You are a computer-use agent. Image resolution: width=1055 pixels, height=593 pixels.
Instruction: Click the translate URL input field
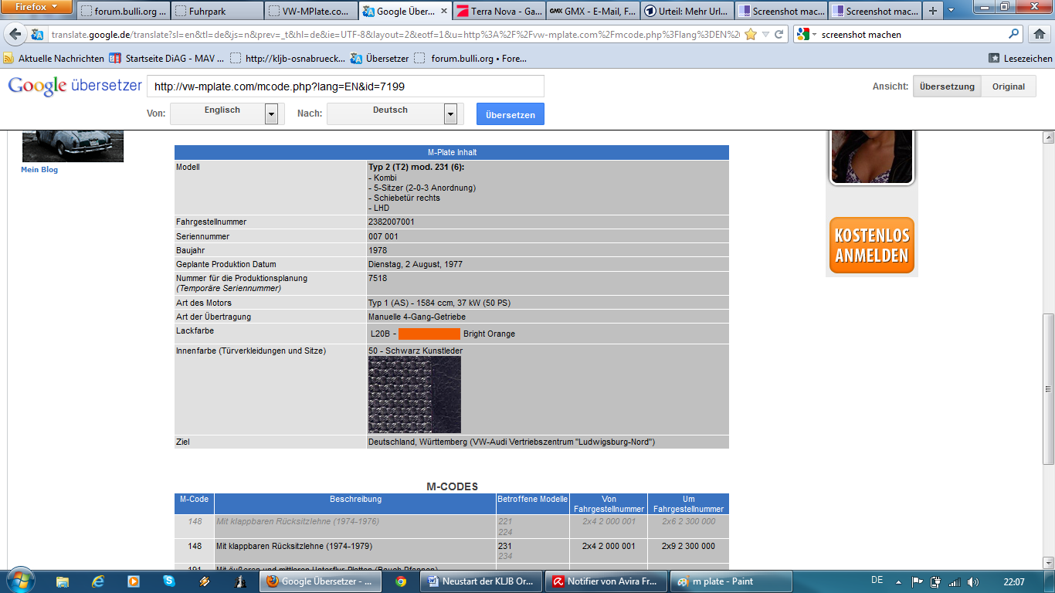tap(345, 86)
